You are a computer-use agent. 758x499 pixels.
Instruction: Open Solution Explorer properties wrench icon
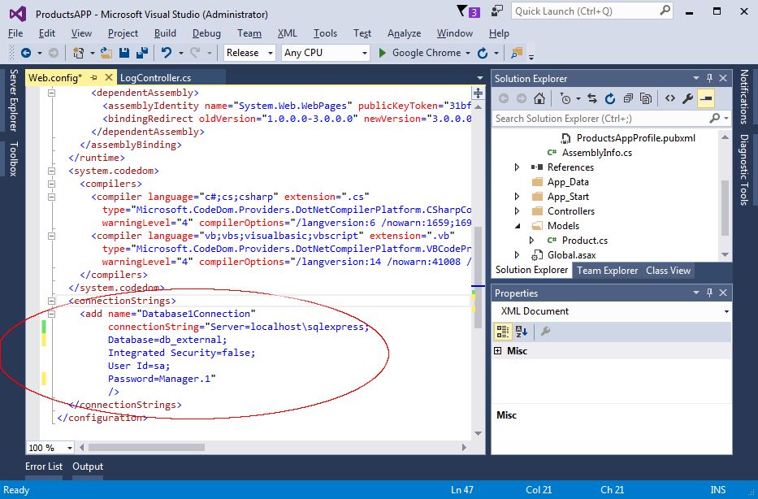687,98
